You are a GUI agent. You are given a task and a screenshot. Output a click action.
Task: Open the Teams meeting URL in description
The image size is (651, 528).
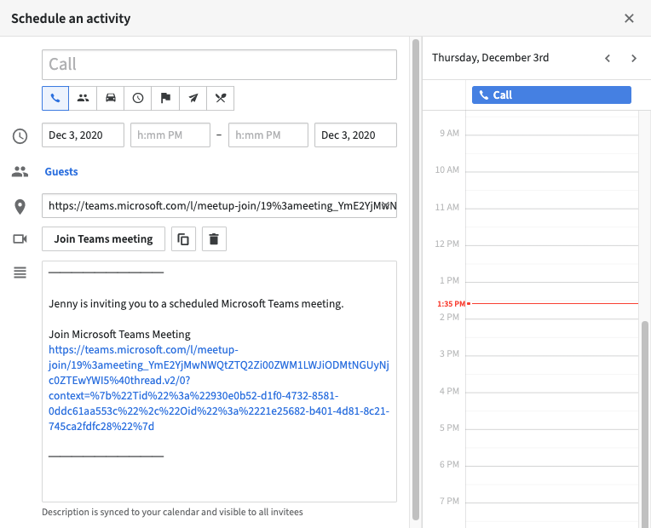(x=219, y=387)
